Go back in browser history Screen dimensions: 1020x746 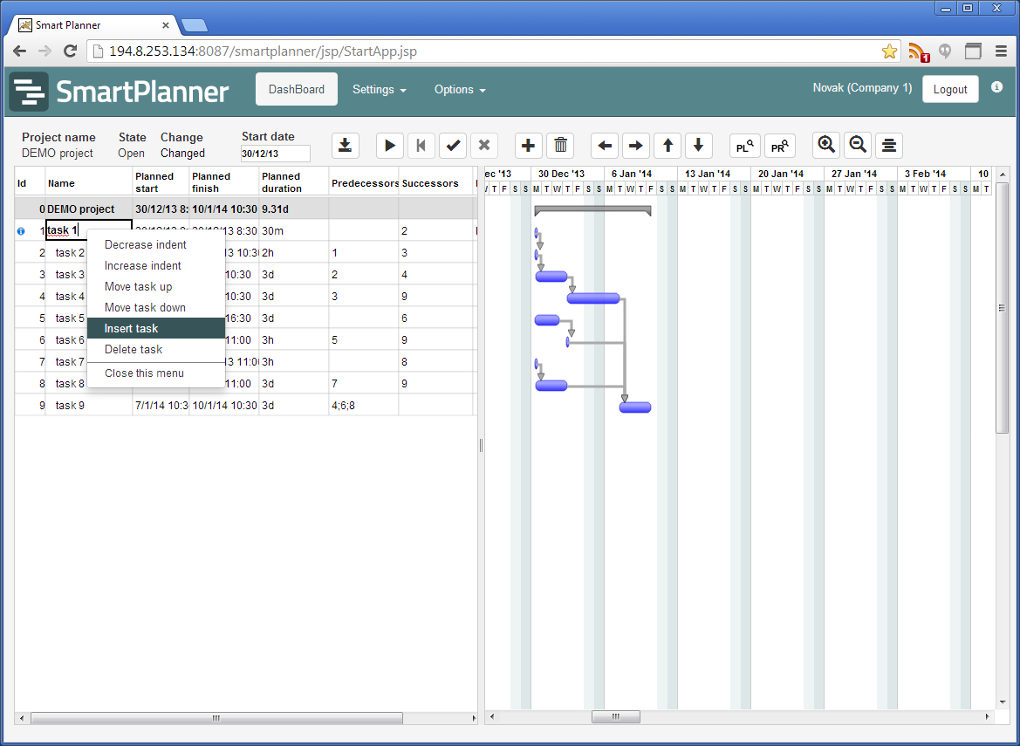[19, 51]
